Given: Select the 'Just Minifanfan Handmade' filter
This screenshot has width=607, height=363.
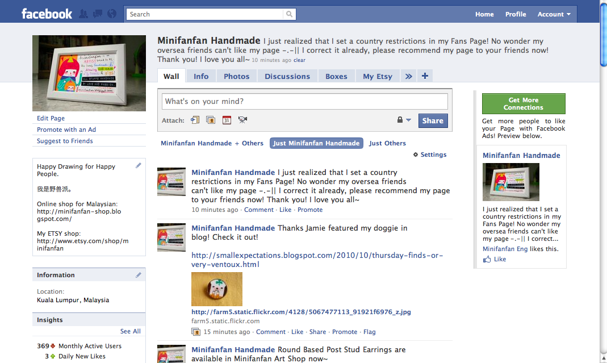Looking at the screenshot, I should (316, 143).
